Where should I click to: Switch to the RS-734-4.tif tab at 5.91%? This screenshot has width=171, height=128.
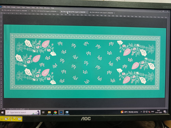(14, 11)
